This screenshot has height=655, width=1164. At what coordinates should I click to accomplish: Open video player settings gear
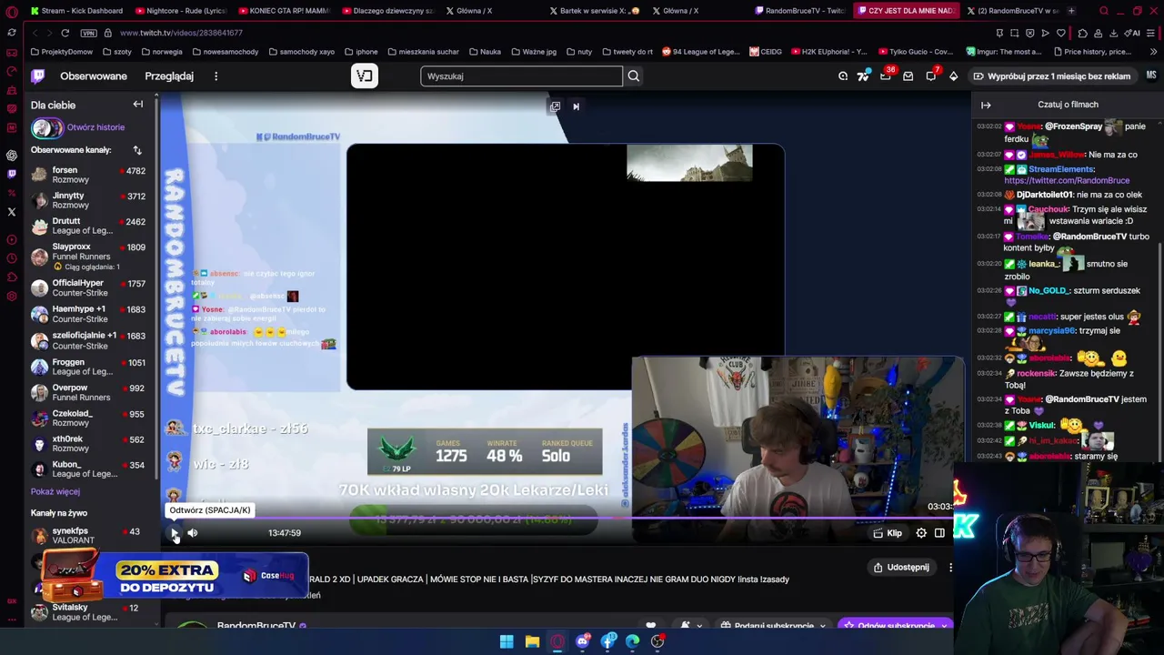pos(921,533)
